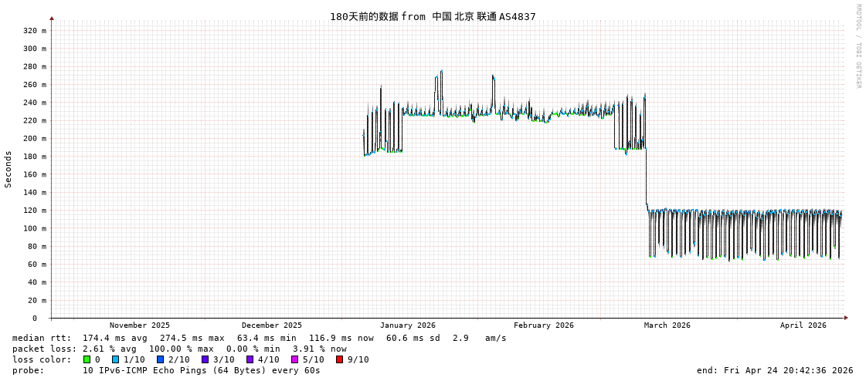Select the November 2025 x-axis label
Image resolution: width=866 pixels, height=381 pixels.
click(140, 325)
